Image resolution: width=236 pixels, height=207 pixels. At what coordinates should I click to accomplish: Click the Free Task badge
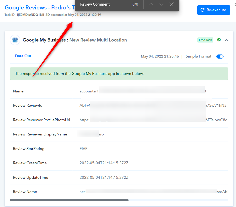[205, 40]
